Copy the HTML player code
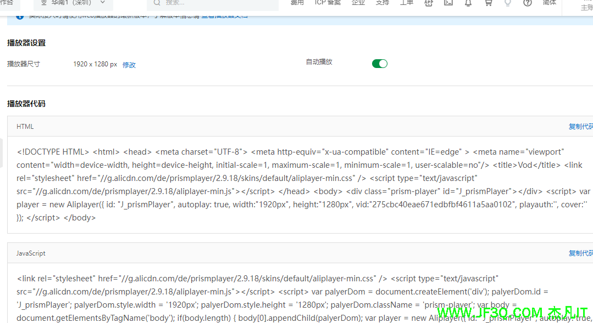Screen dimensions: 593x323 click(x=580, y=127)
